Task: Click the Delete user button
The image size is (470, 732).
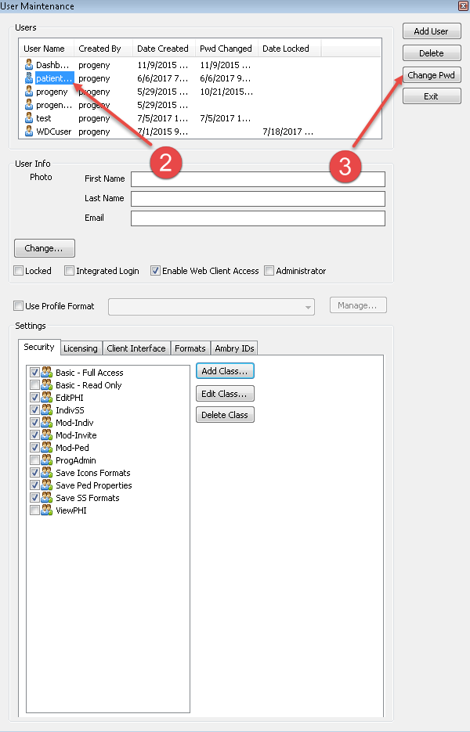Action: tap(432, 53)
